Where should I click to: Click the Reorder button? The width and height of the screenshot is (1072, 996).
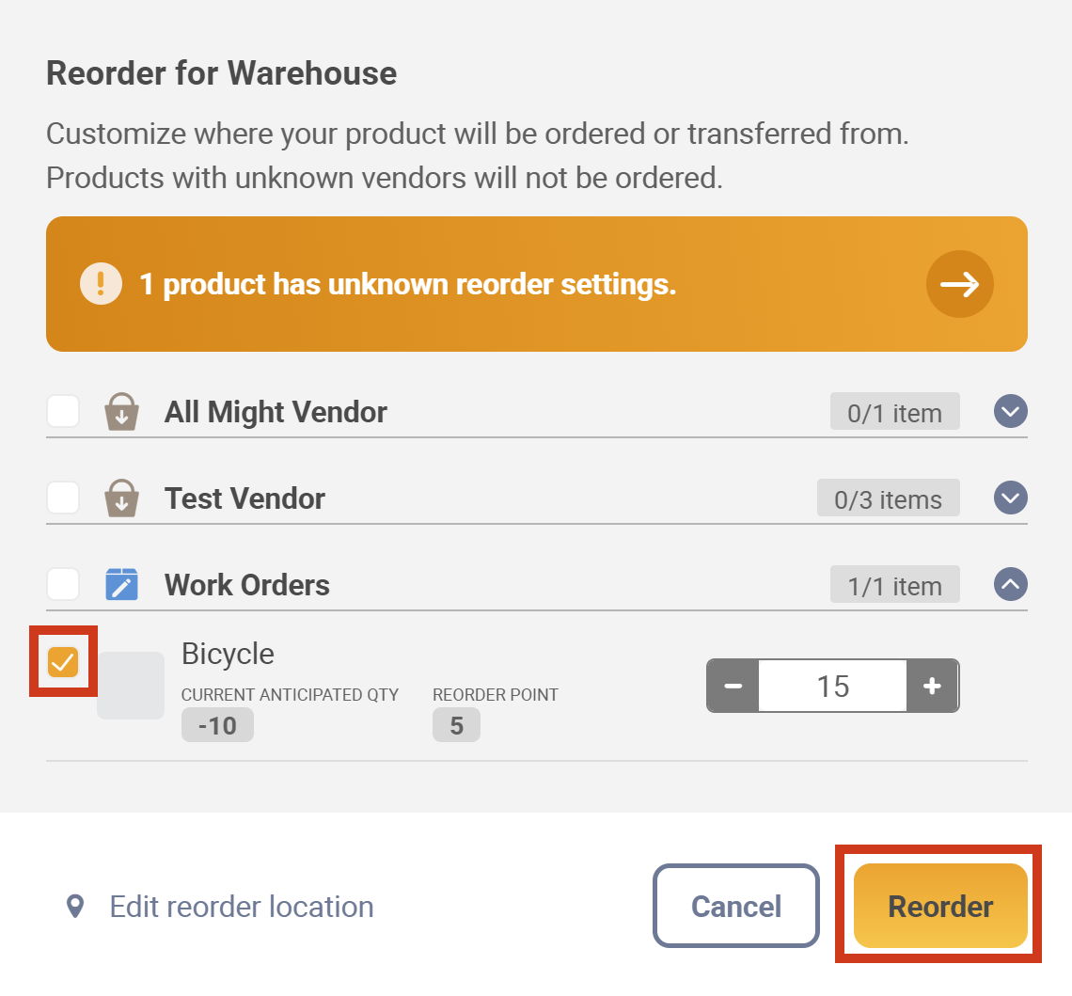[939, 906]
